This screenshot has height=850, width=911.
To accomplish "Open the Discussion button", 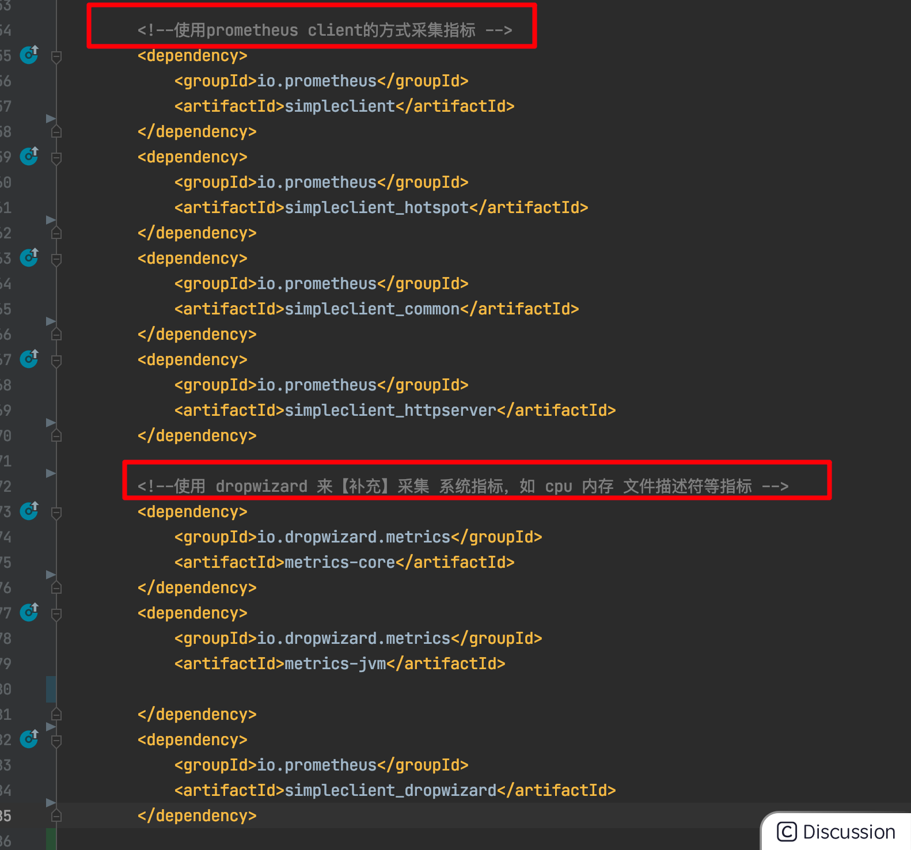I will 836,832.
